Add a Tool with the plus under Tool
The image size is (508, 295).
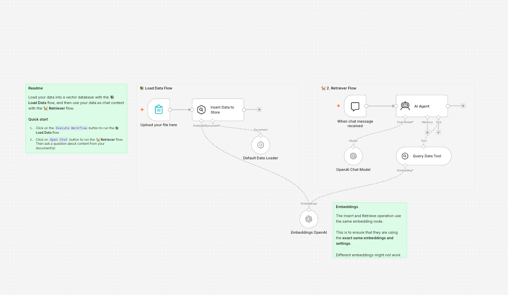438,133
